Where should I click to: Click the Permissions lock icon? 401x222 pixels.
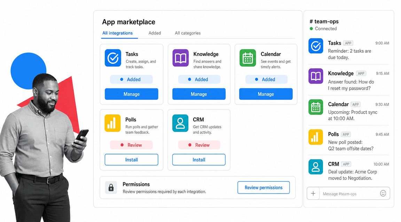pos(111,188)
